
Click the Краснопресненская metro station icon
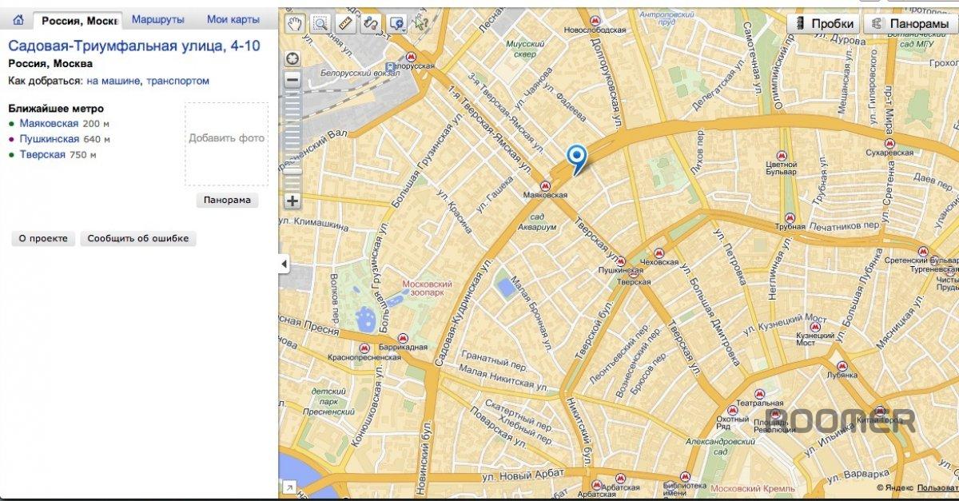click(364, 348)
